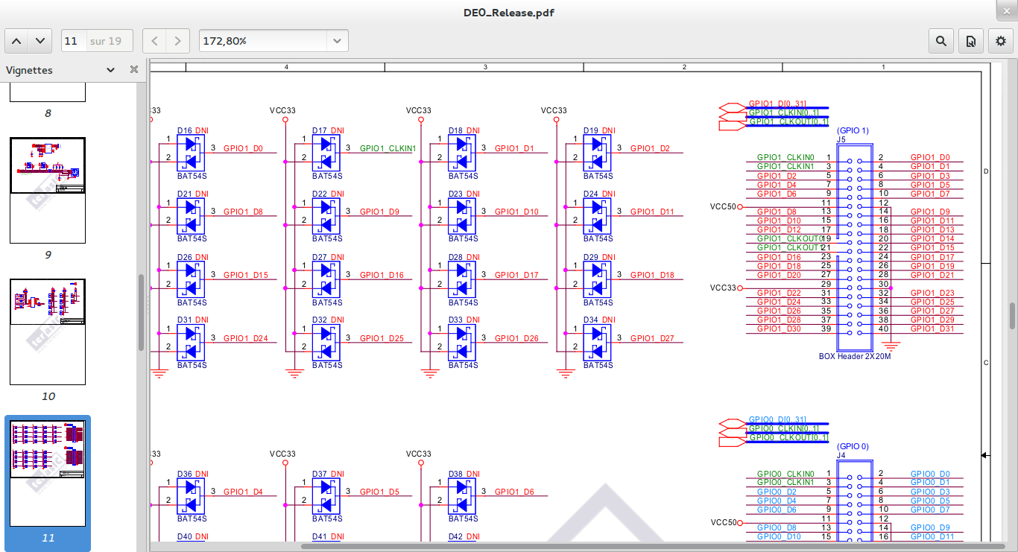Click the GPIO1_CLKIN1 net label at D17
Image resolution: width=1018 pixels, height=552 pixels.
[388, 148]
